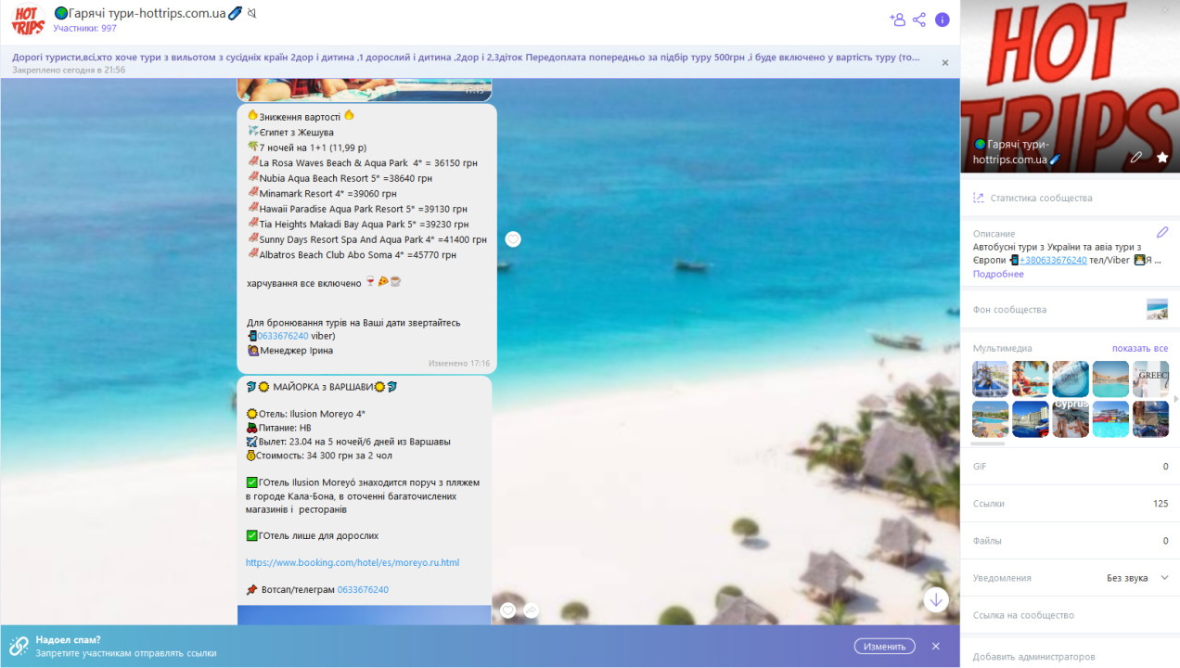Click the community background preview thumbnail
Image resolution: width=1180 pixels, height=668 pixels.
point(1158,309)
